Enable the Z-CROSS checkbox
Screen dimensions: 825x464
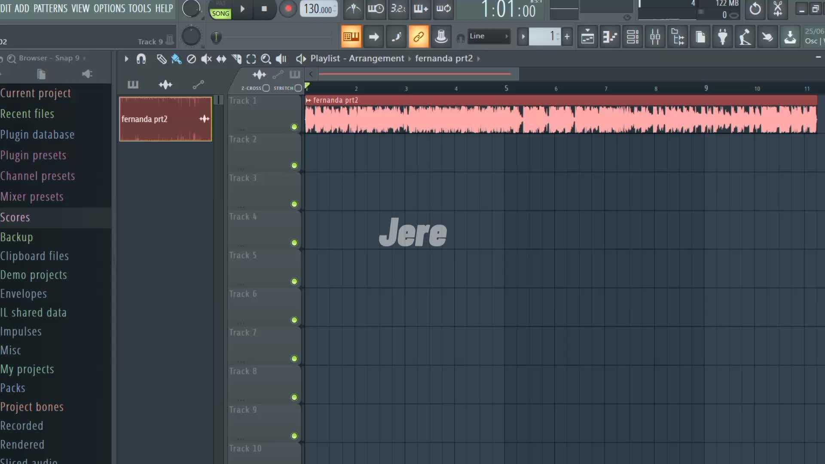[x=266, y=88]
